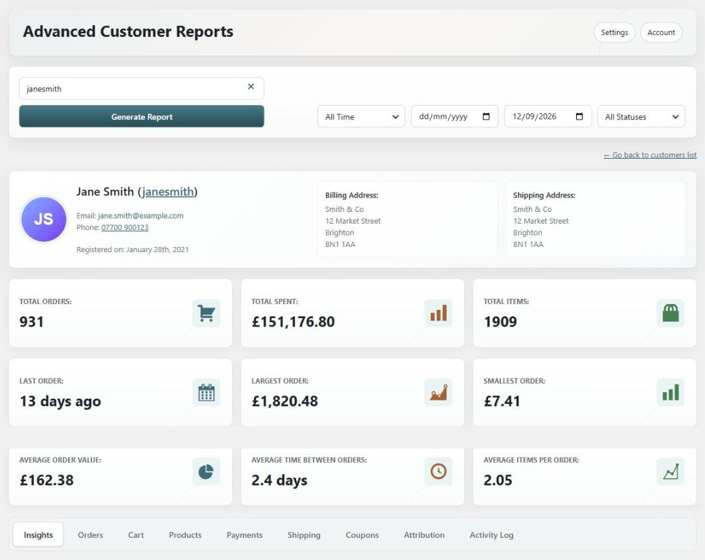Image resolution: width=705 pixels, height=560 pixels.
Task: Click the Billing Address heading
Action: pyautogui.click(x=352, y=195)
